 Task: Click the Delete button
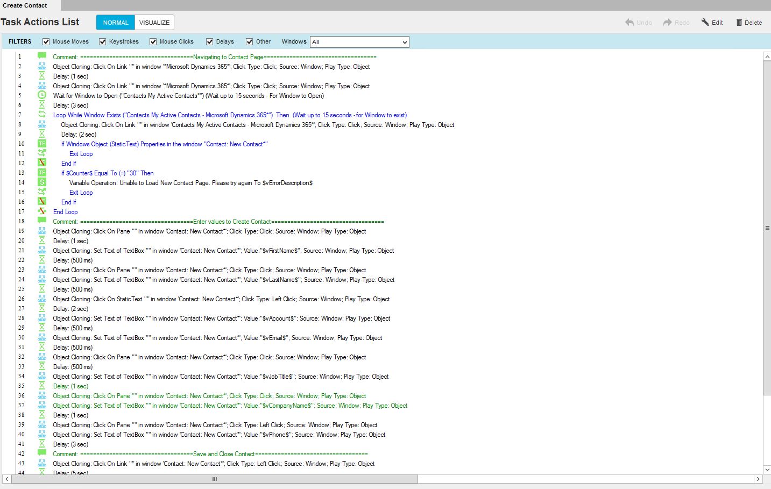point(749,23)
